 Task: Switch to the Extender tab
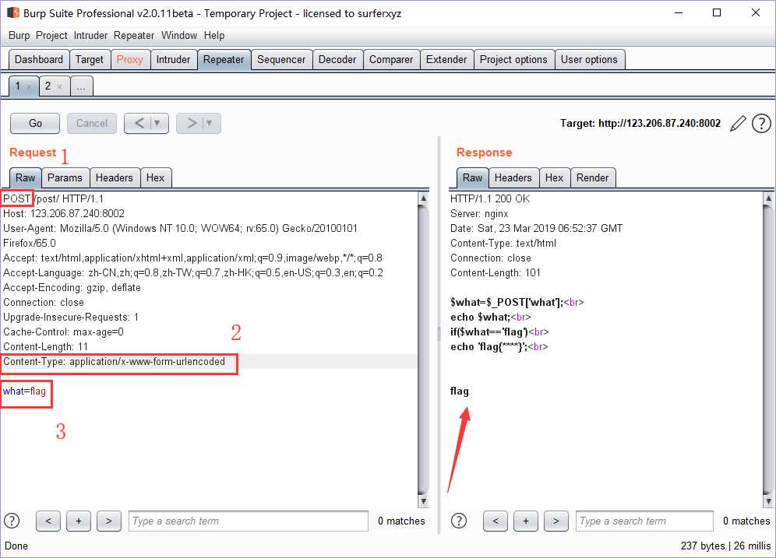pyautogui.click(x=446, y=59)
